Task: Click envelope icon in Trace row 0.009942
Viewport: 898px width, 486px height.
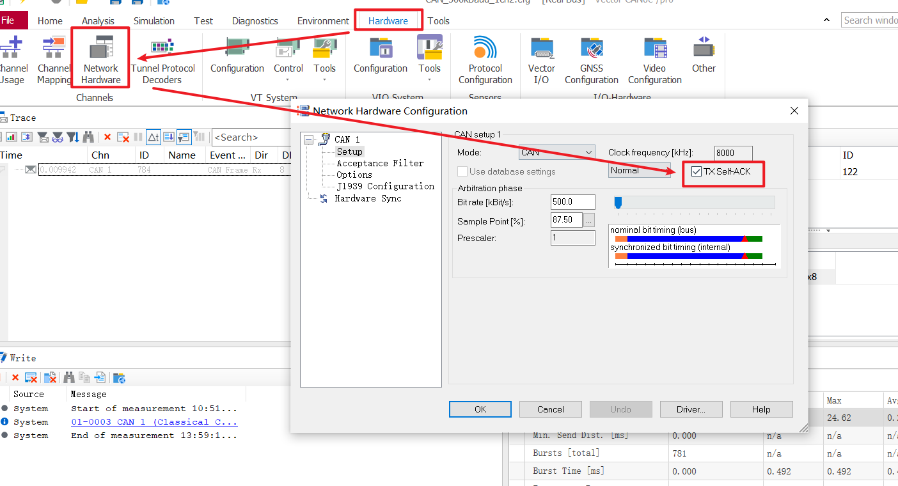Action: pyautogui.click(x=31, y=169)
